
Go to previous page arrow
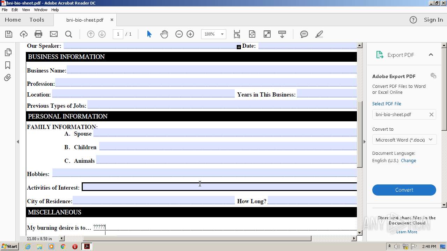click(x=90, y=34)
